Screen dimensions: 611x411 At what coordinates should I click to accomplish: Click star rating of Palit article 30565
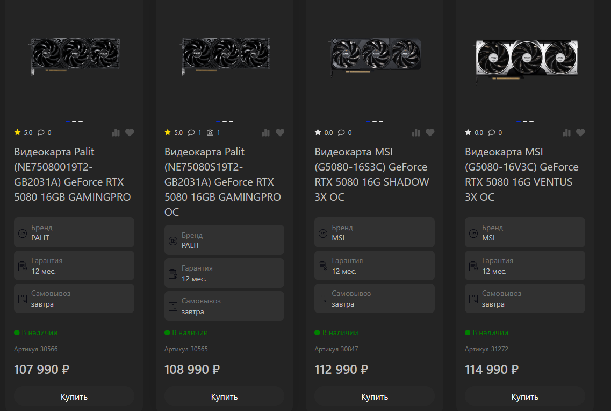click(174, 132)
